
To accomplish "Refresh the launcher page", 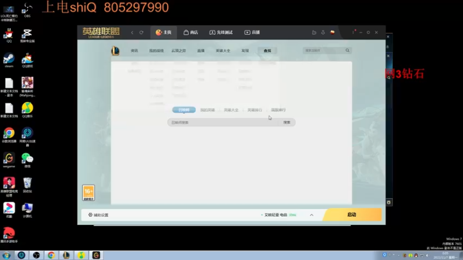I will 141,32.
